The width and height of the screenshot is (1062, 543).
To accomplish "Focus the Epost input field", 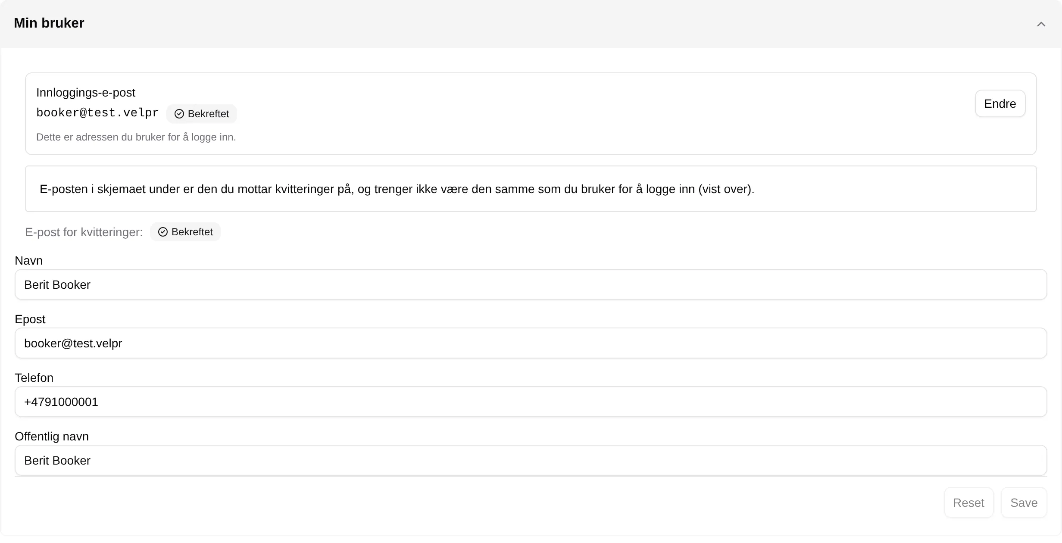I will pyautogui.click(x=531, y=343).
